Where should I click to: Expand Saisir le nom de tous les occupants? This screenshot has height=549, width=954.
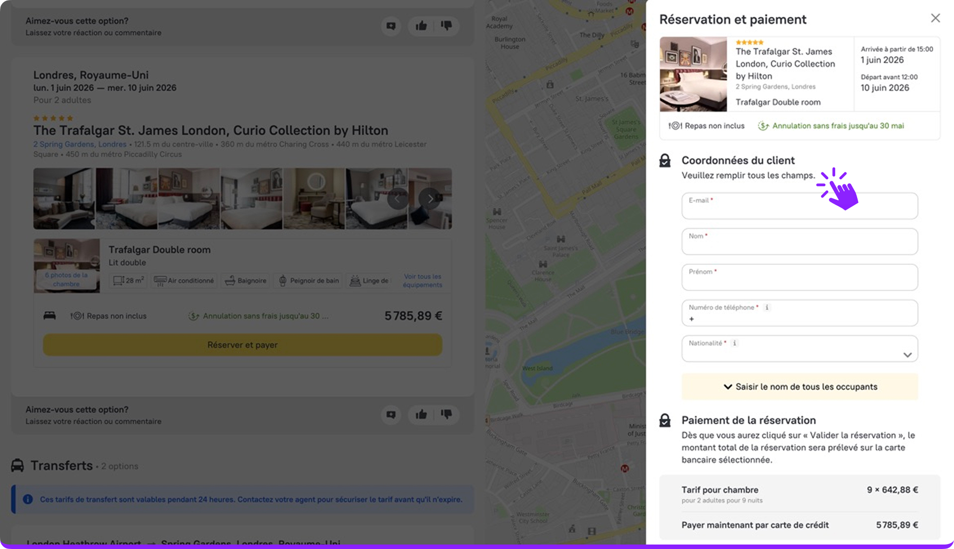[x=799, y=387]
